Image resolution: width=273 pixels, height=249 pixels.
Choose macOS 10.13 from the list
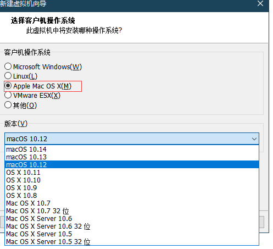coord(132,157)
